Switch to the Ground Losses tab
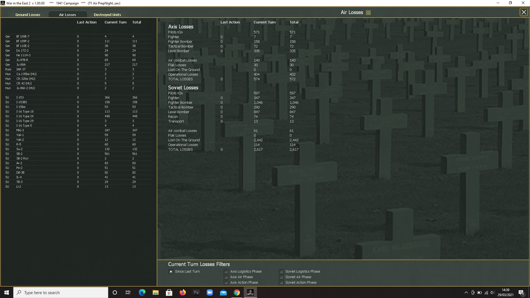This screenshot has width=530, height=298. click(28, 15)
